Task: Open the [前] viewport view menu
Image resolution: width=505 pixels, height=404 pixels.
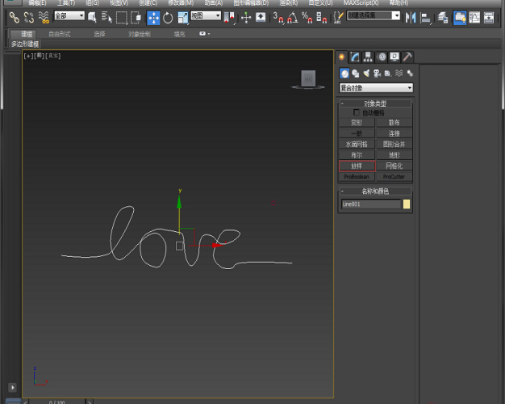Action: pyautogui.click(x=39, y=56)
